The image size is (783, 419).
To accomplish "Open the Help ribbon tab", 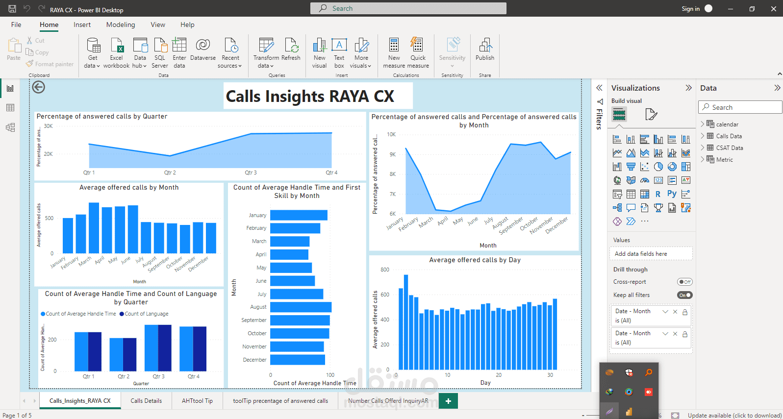I will click(187, 25).
